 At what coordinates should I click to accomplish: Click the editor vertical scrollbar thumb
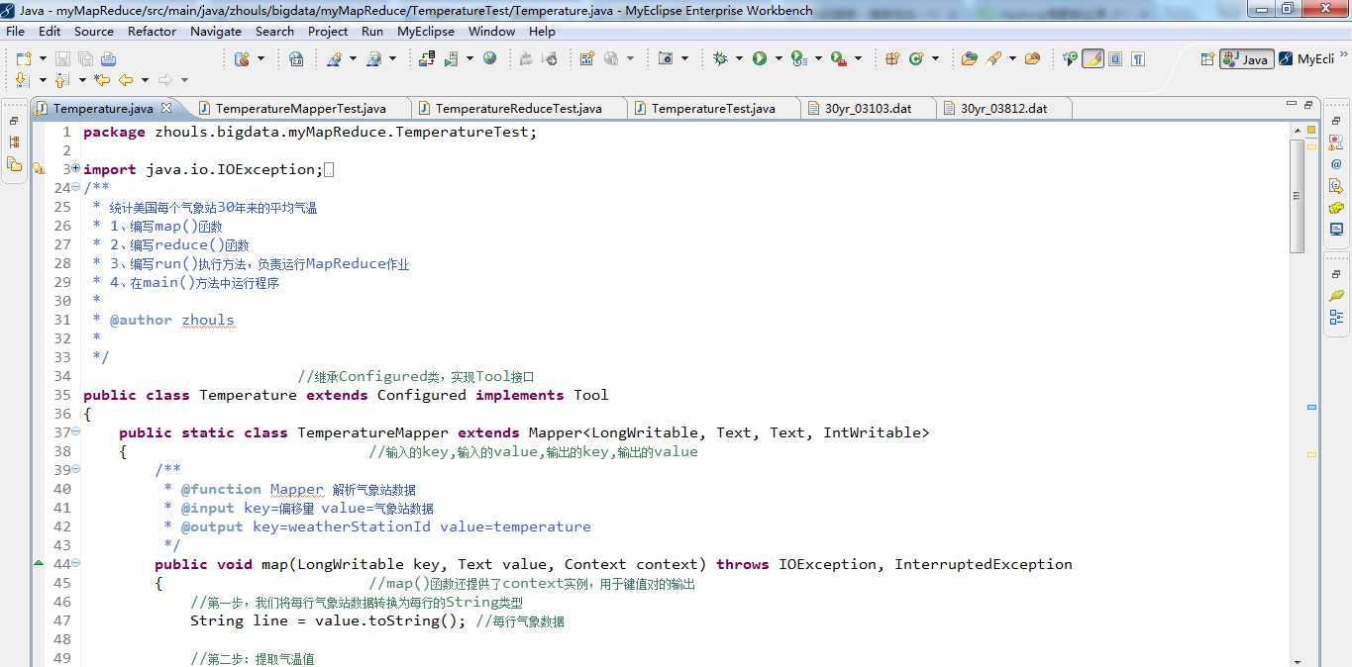[x=1298, y=196]
